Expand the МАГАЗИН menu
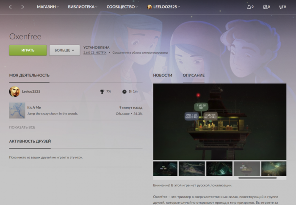Viewport: 296px width, 205px height. coord(48,7)
